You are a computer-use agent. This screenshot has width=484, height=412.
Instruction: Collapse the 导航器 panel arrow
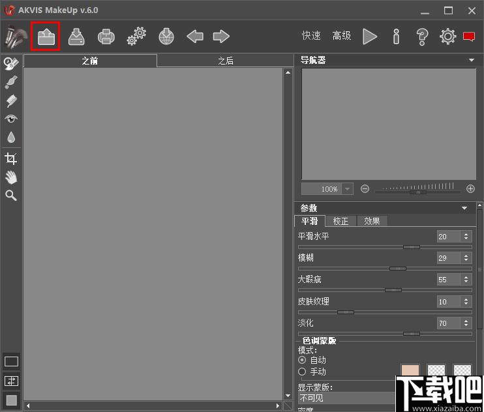[472, 60]
